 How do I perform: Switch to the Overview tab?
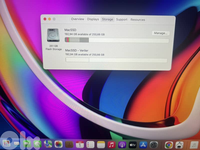pos(77,19)
